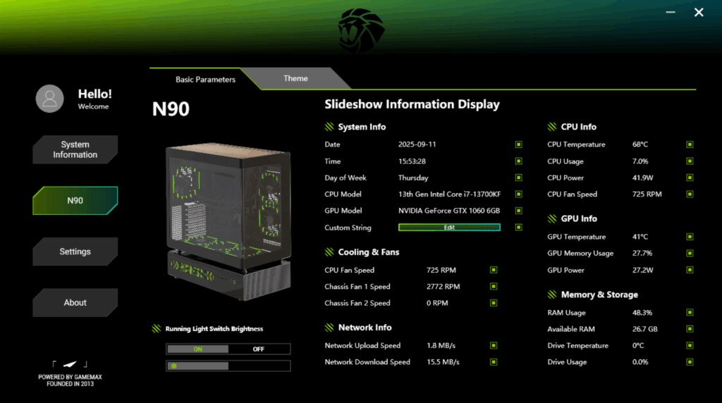The width and height of the screenshot is (722, 403).
Task: Toggle Date display checkbox
Action: coord(518,144)
